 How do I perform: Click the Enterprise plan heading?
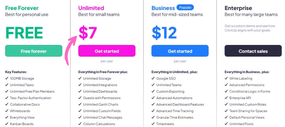[238, 8]
